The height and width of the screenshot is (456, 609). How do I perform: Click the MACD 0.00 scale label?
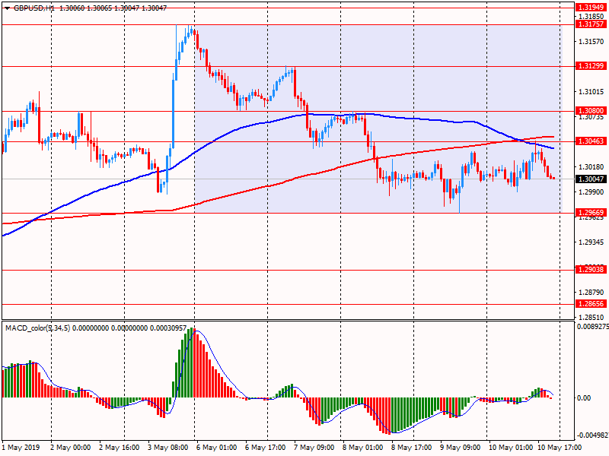click(x=583, y=397)
